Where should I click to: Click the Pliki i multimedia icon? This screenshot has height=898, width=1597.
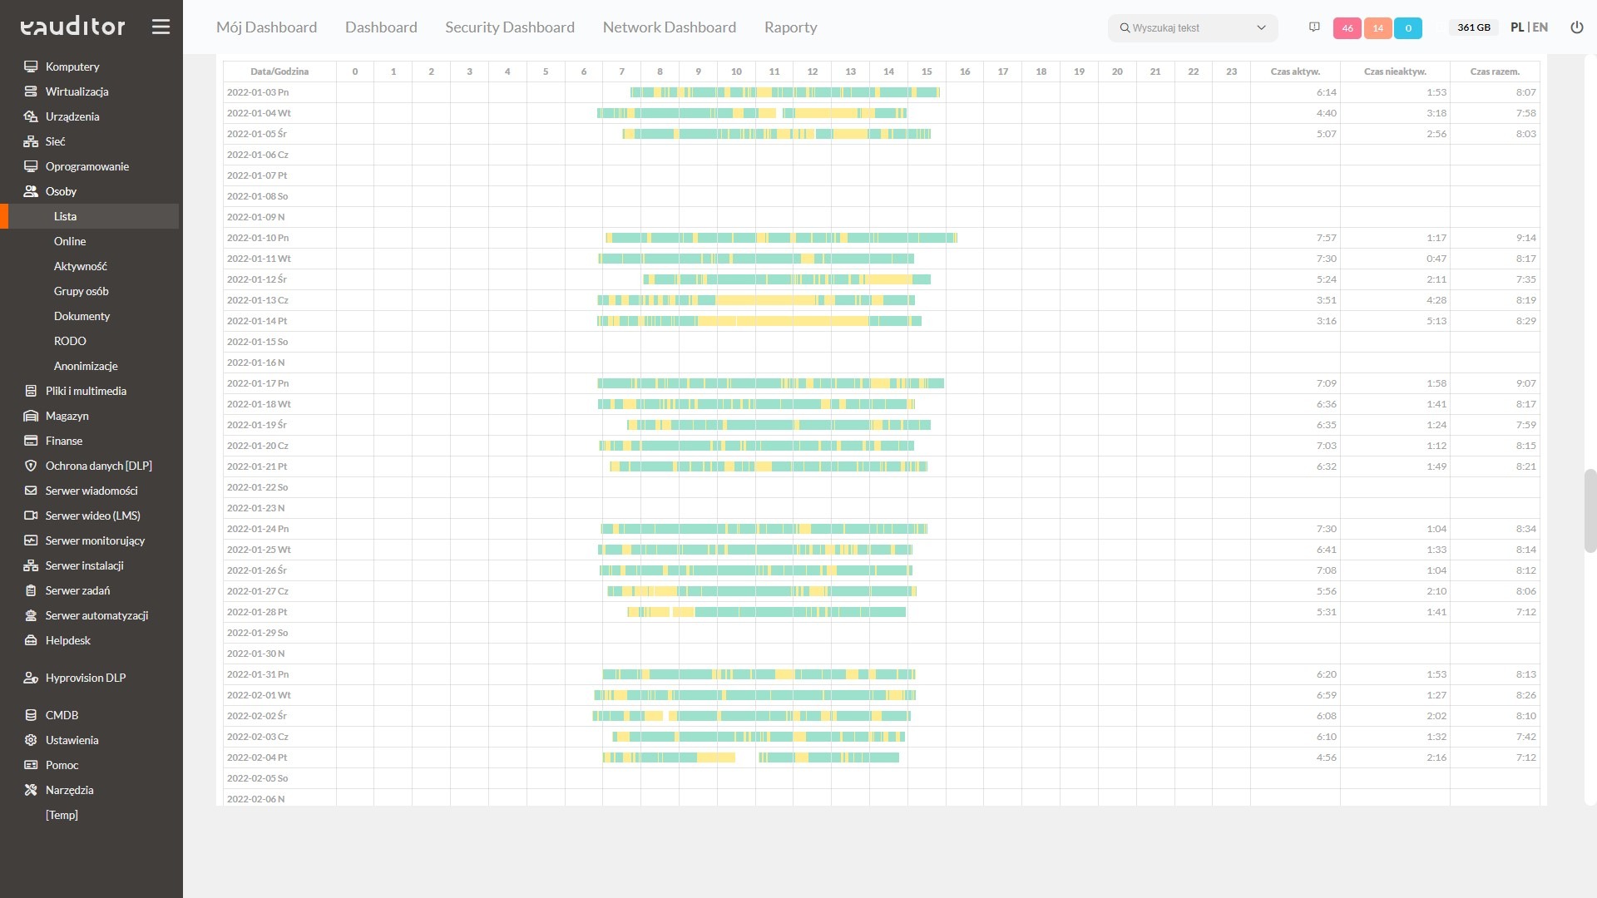(31, 391)
